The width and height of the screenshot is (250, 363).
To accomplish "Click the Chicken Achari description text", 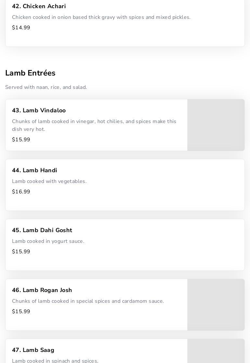I will [x=101, y=17].
